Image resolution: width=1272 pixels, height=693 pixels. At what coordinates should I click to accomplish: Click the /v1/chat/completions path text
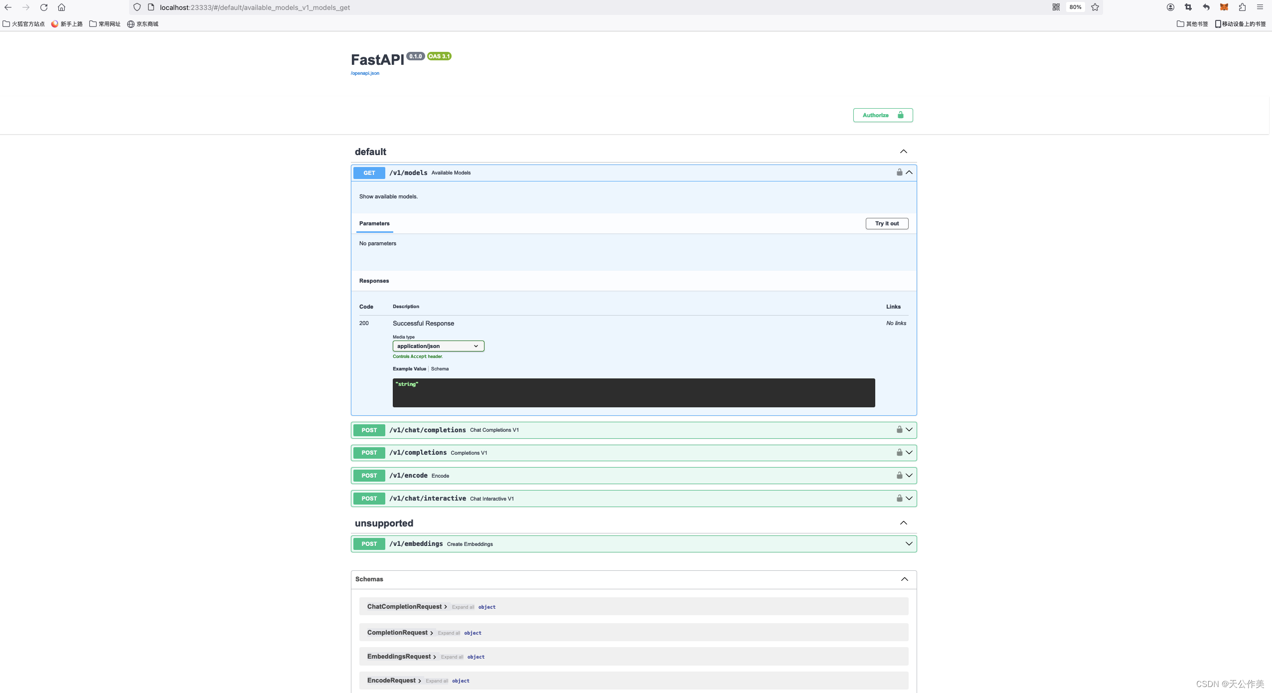pyautogui.click(x=428, y=430)
